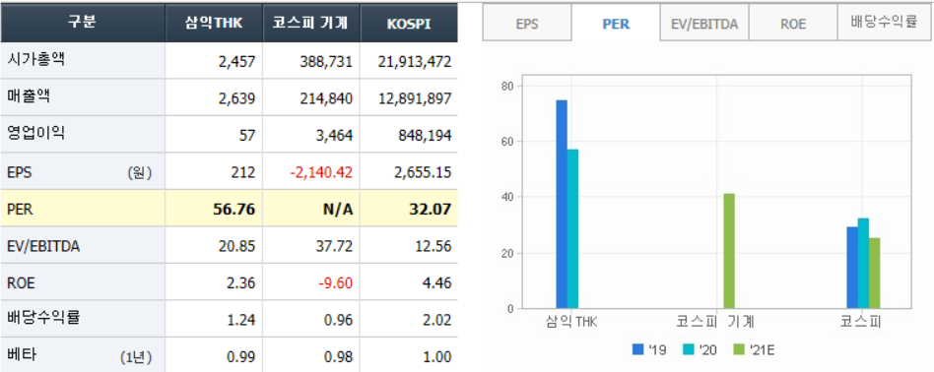Screen dimensions: 934x372
Task: Click the (원) unit label
Action: [x=139, y=172]
